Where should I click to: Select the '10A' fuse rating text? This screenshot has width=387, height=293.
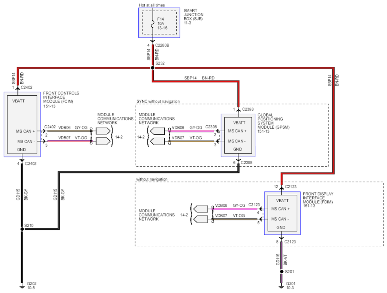[x=160, y=24]
